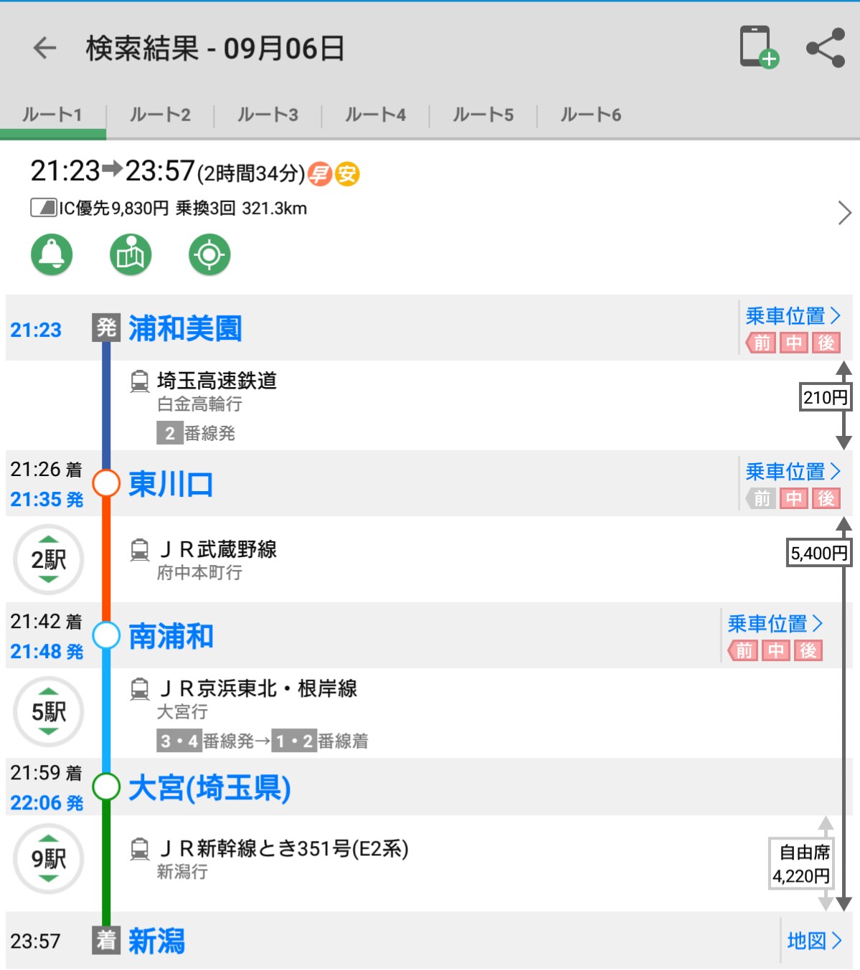Switch to the ルート2 tab
The image size is (860, 970).
(160, 115)
